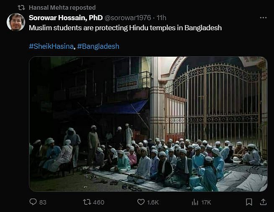Viewport: 274px width, 212px height.
Task: Click the 17K views count
Action: tap(206, 202)
